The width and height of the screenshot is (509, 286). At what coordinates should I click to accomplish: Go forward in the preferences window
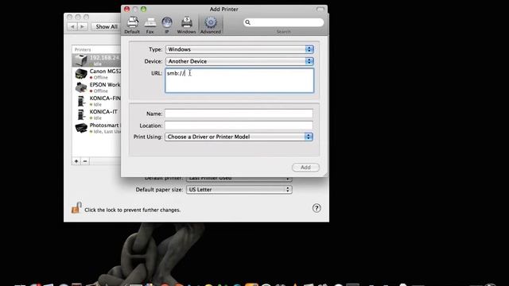tap(83, 26)
